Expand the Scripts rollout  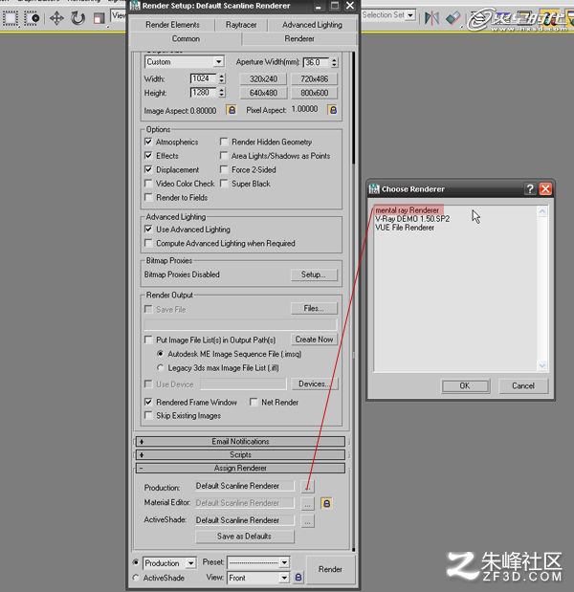(240, 454)
